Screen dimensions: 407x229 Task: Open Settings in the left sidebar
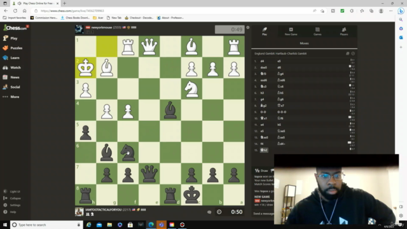pyautogui.click(x=12, y=205)
